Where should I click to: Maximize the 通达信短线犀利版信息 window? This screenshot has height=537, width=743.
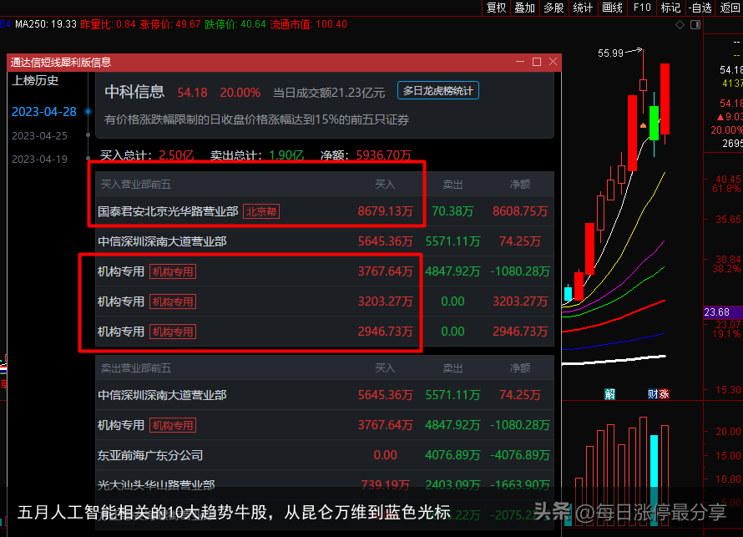coord(537,62)
